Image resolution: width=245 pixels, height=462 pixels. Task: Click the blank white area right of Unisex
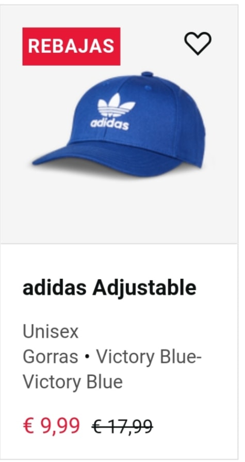pyautogui.click(x=156, y=332)
